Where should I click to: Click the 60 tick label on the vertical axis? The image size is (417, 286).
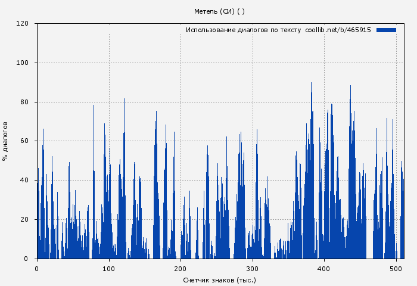click(x=24, y=141)
